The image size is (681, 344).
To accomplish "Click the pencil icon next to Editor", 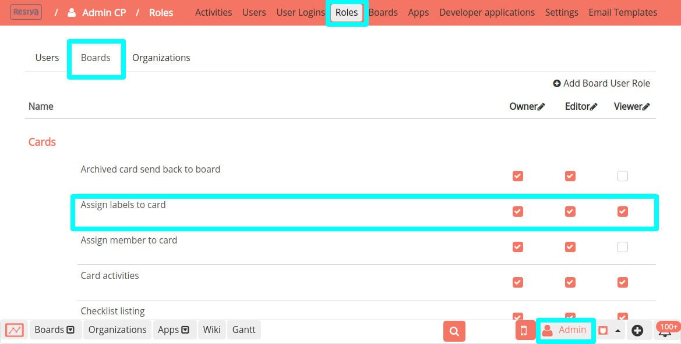I will 594,106.
